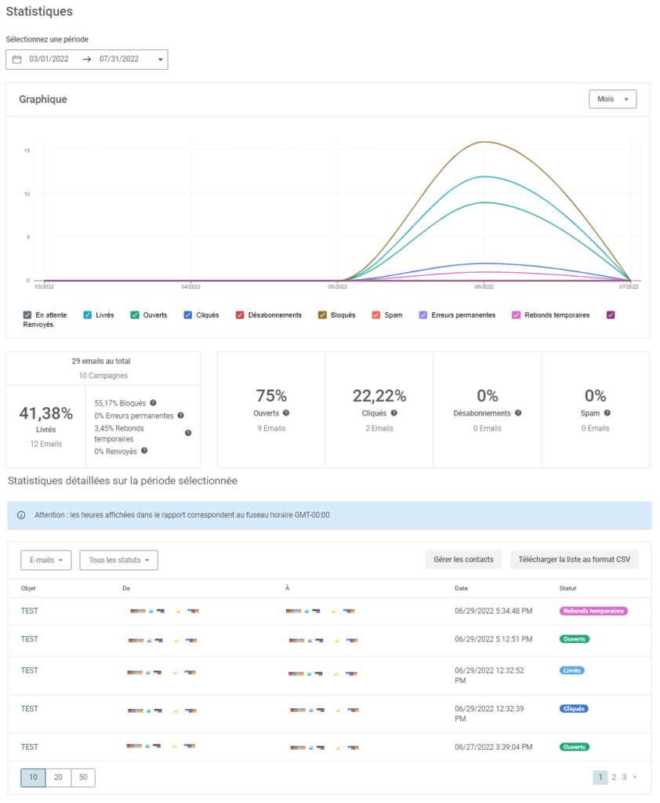
Task: Click help icon beside Ouverts stat
Action: pos(286,412)
